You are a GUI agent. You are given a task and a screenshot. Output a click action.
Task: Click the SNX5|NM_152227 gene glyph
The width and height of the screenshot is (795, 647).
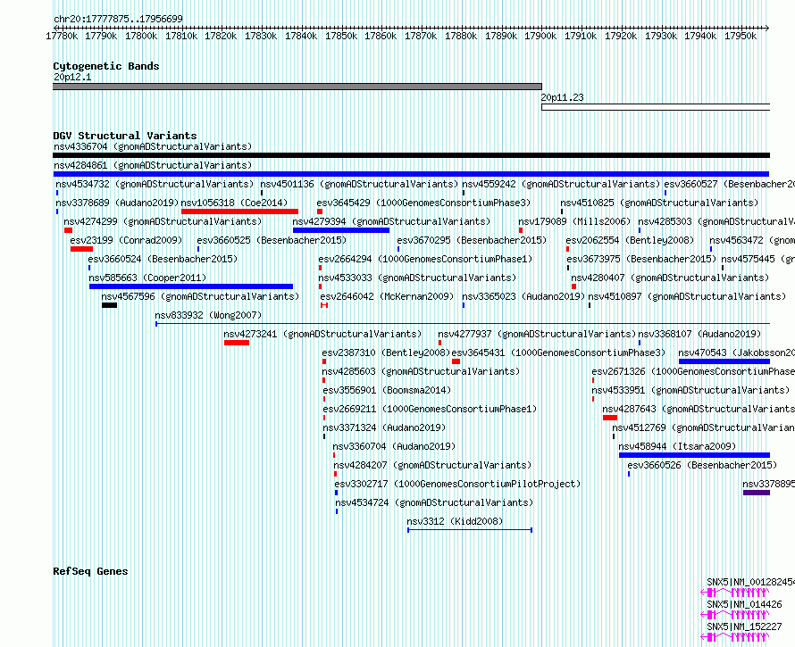coord(735,637)
